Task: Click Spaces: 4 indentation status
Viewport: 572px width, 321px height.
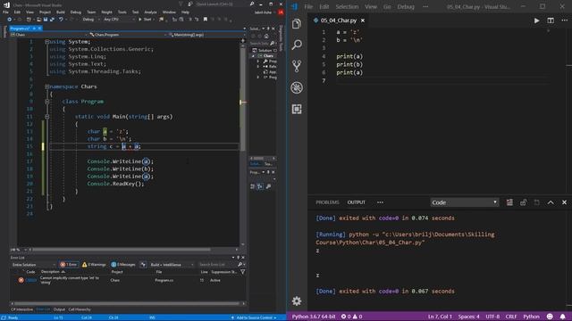Action: 468,317
